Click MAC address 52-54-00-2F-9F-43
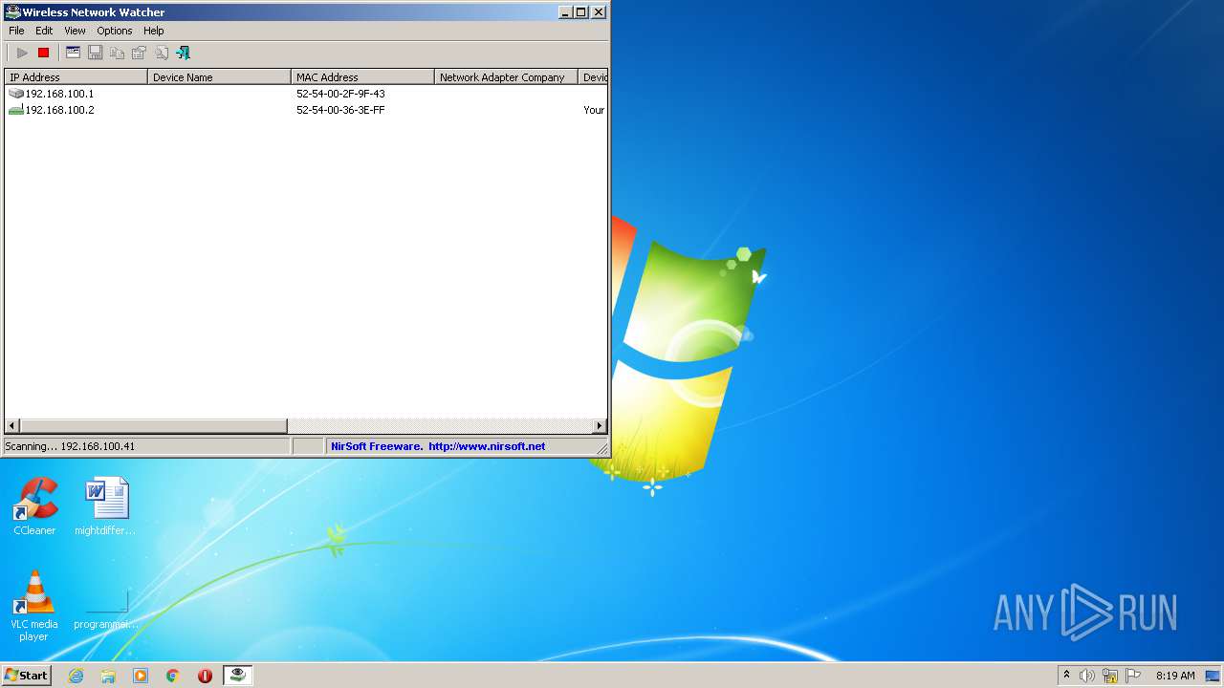This screenshot has height=688, width=1224. (x=340, y=94)
